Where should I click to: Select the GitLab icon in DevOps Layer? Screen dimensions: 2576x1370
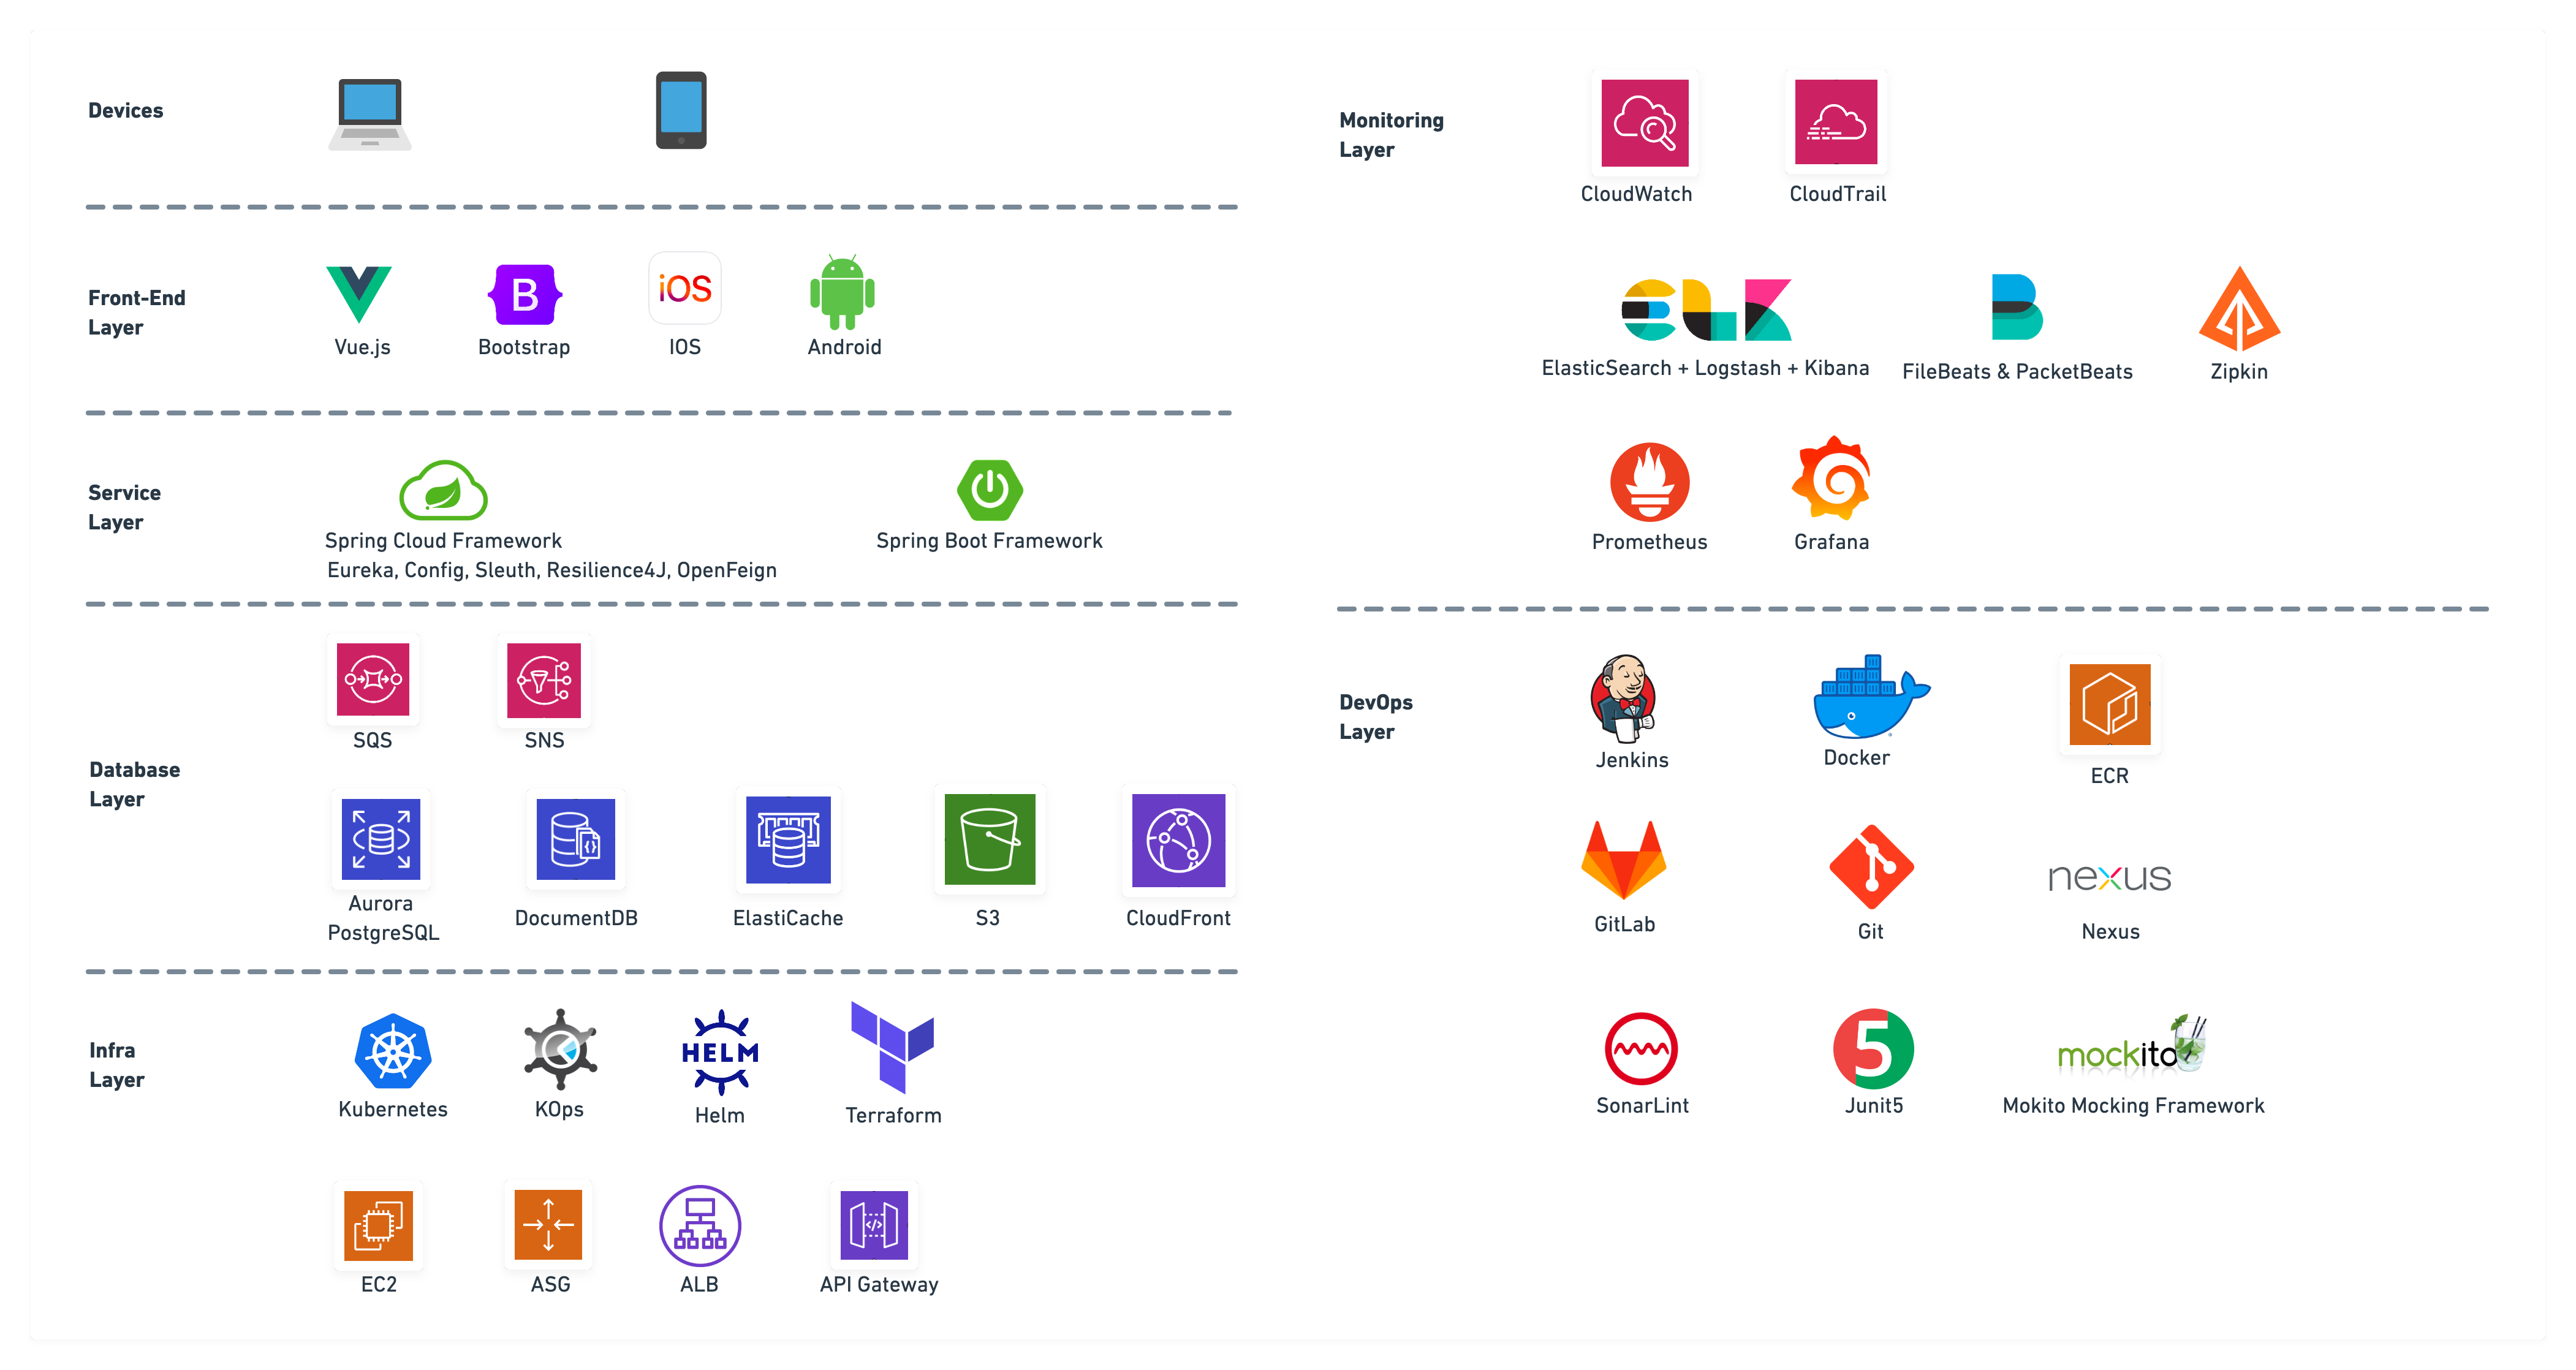click(1620, 860)
